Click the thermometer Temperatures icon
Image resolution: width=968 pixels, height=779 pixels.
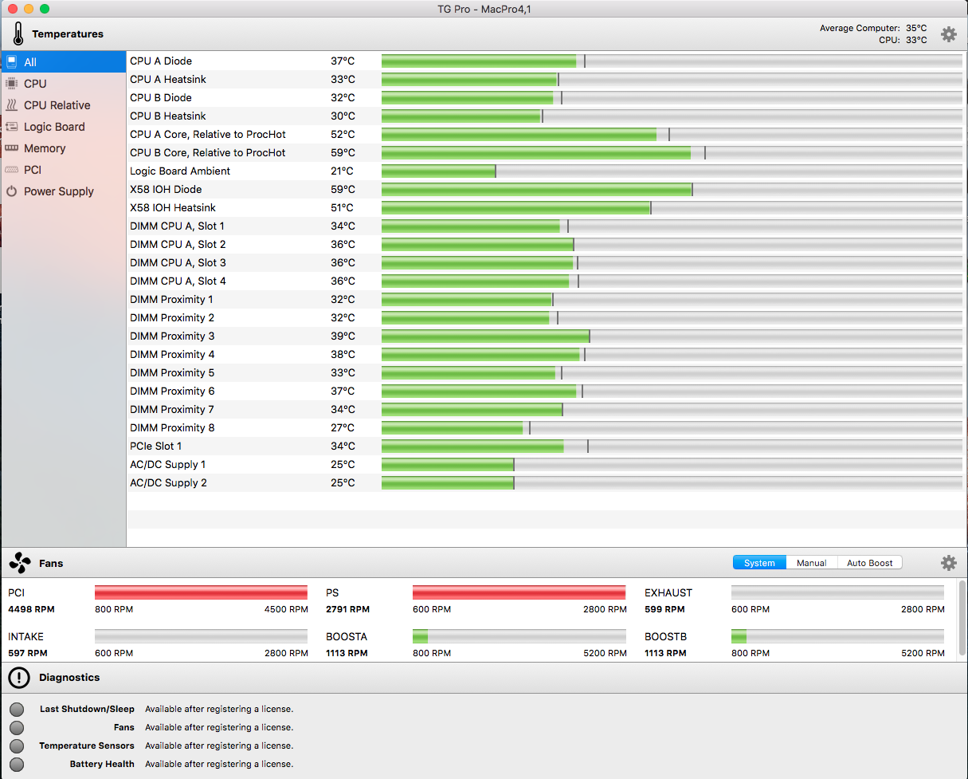tap(18, 34)
